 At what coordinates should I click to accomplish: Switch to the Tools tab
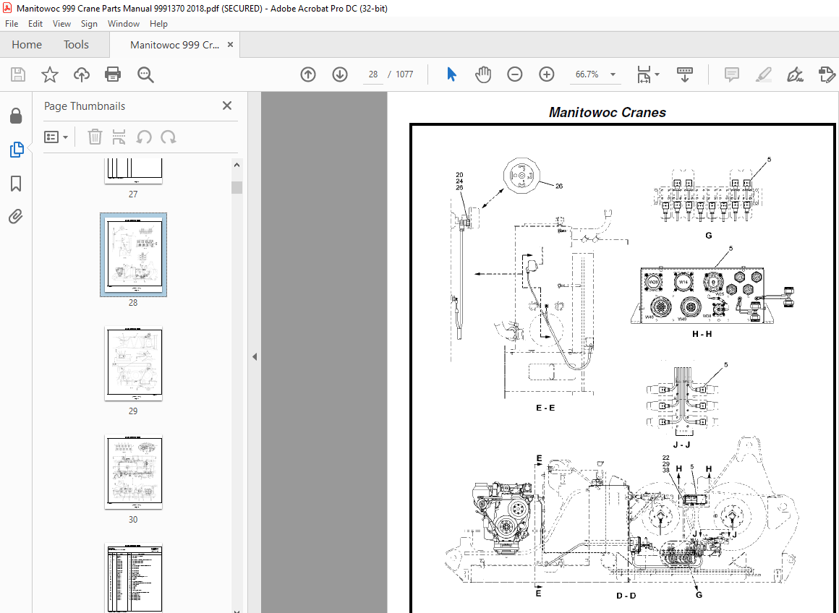(x=76, y=44)
